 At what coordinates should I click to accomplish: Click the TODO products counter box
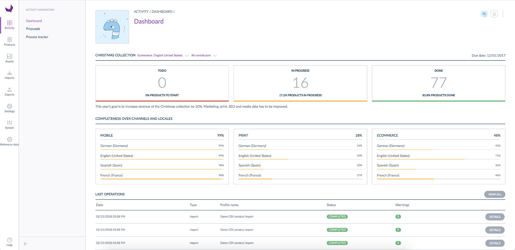click(x=162, y=84)
